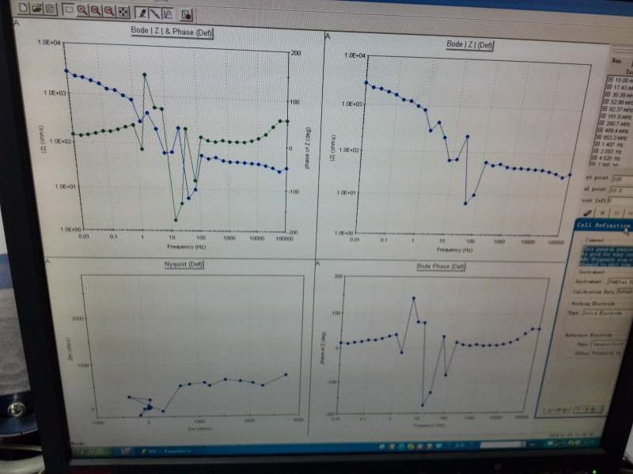Open the Working Electrode Type dropdown
Screen dimensions: 633x474
(x=607, y=313)
